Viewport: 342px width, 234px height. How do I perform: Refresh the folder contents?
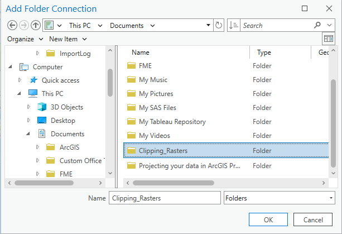click(219, 25)
